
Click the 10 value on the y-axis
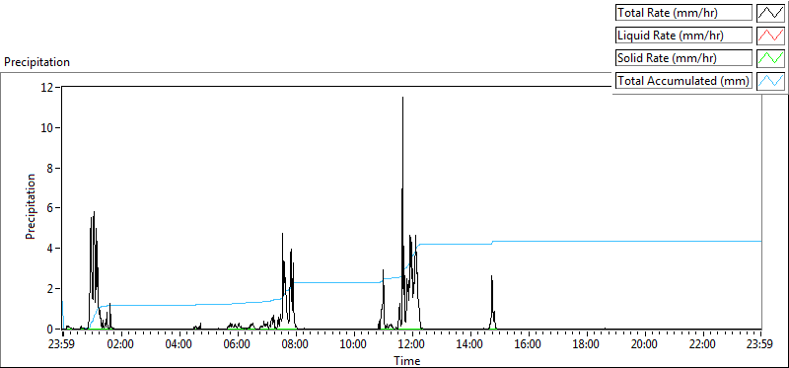[47, 128]
